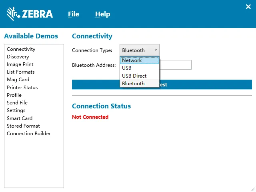Open the Smart Card demo

click(20, 118)
